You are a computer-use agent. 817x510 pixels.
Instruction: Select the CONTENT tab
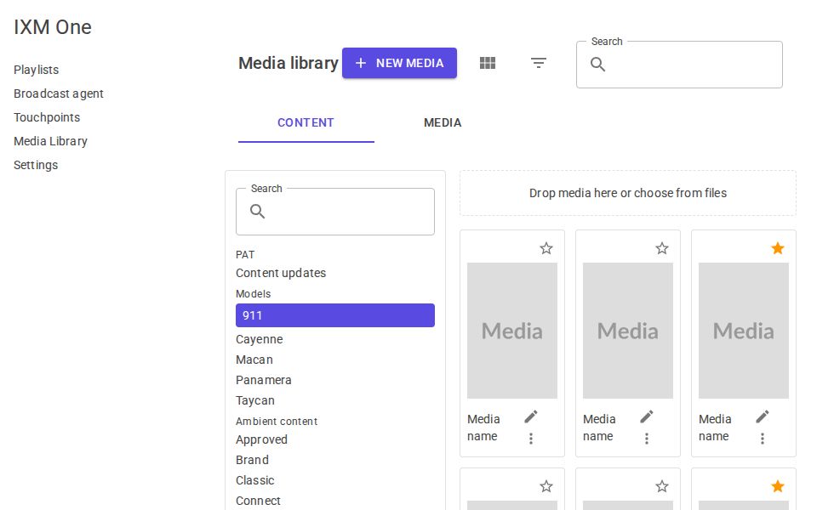pyautogui.click(x=306, y=122)
